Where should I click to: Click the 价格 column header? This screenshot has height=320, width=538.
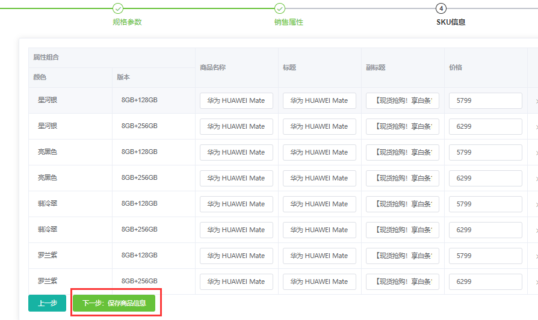point(456,67)
